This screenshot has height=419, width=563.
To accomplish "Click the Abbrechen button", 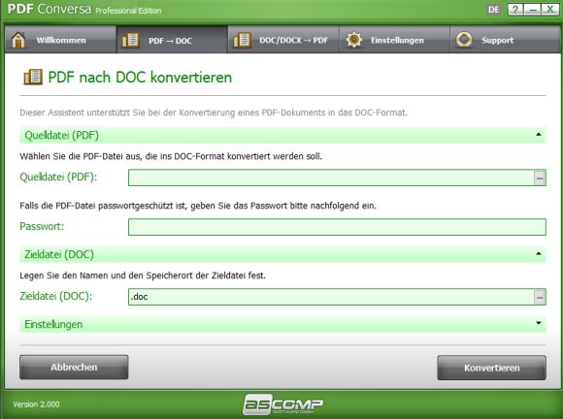I will click(74, 368).
